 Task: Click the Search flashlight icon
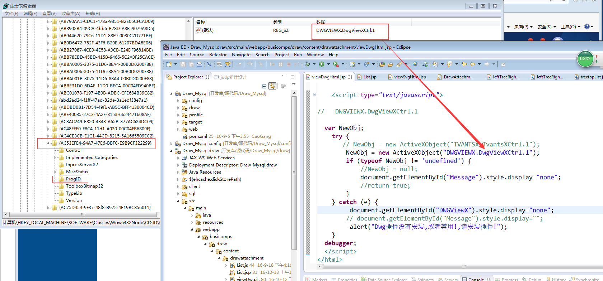pyautogui.click(x=399, y=64)
